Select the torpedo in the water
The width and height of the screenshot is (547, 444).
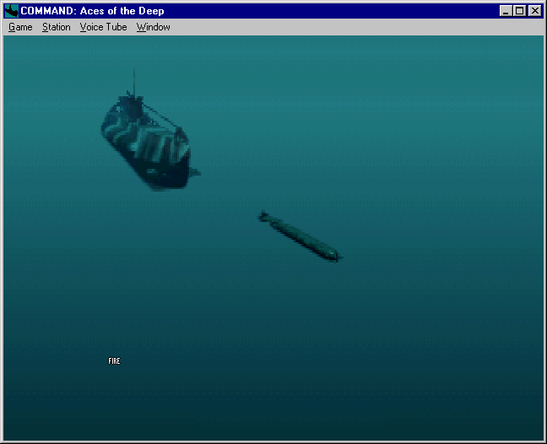(301, 236)
